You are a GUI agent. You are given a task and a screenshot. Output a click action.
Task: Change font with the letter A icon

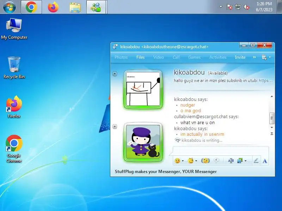click(x=265, y=161)
